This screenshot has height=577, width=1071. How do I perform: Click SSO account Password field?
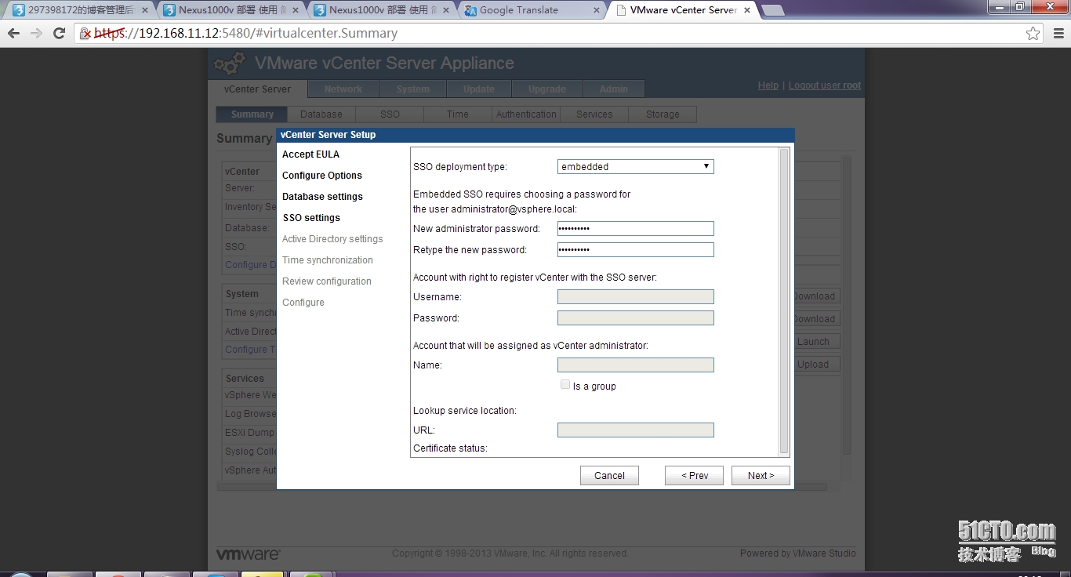(635, 318)
